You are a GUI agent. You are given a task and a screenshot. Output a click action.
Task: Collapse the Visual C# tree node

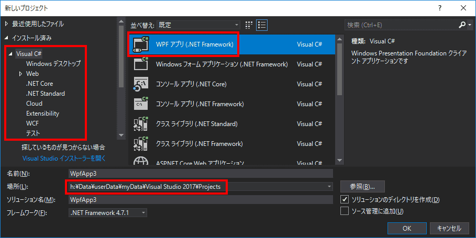[10, 54]
